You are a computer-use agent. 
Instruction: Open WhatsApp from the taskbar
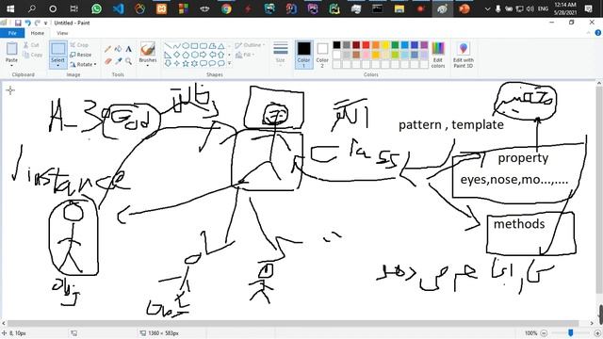coord(96,8)
